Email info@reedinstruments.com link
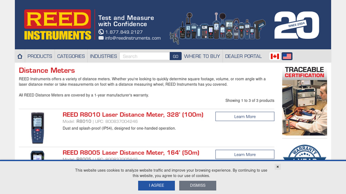346x194 pixels. pyautogui.click(x=133, y=38)
